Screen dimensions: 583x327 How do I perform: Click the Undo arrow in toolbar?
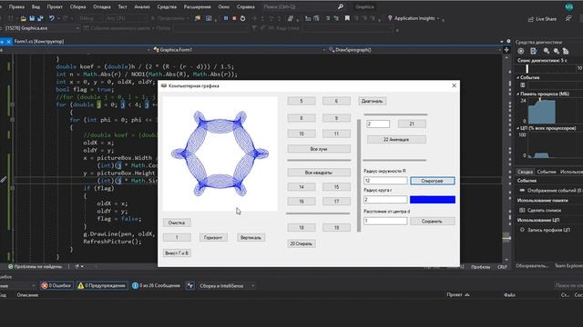click(52, 18)
